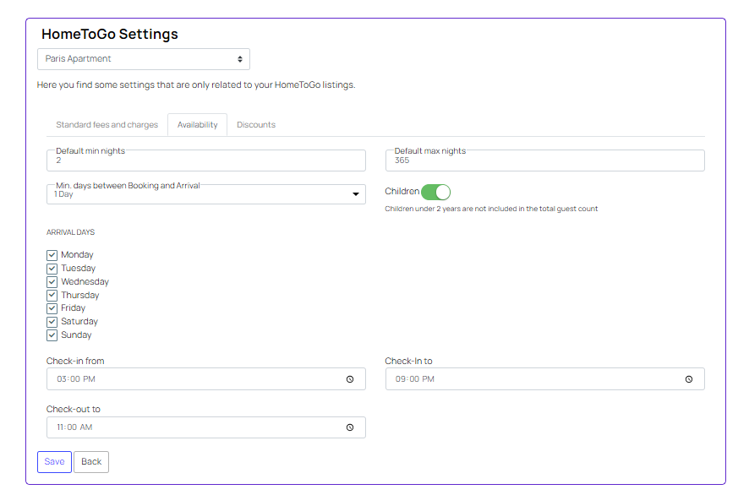Uncheck Saturday arrival day

pos(52,321)
